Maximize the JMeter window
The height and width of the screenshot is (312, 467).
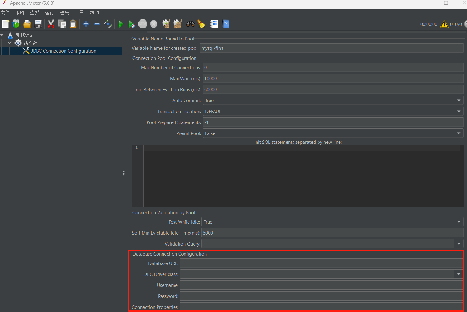[446, 3]
